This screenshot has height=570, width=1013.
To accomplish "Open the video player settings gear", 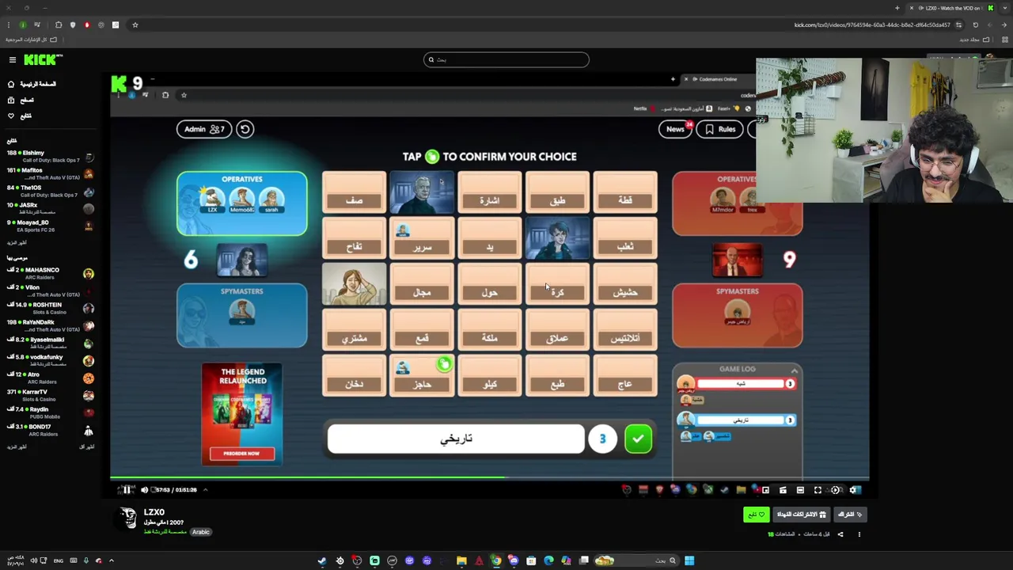I will pyautogui.click(x=853, y=490).
